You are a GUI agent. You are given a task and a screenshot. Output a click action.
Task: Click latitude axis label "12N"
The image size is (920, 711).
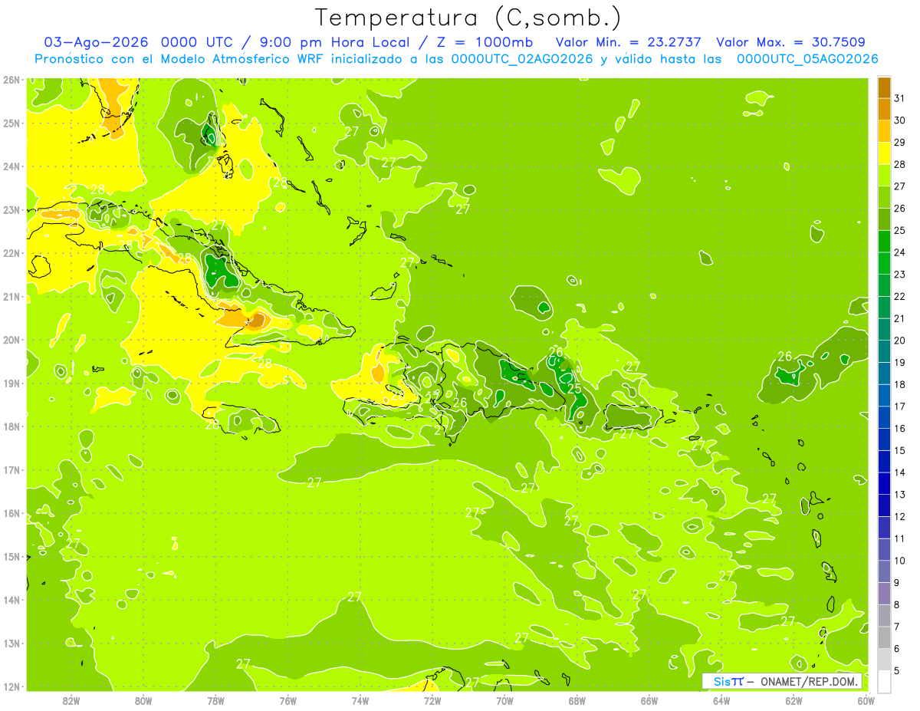11,686
